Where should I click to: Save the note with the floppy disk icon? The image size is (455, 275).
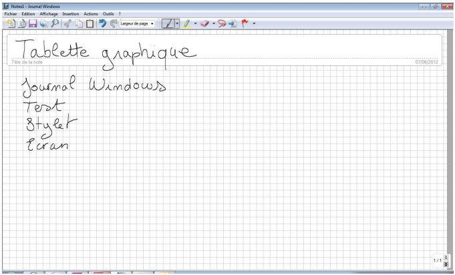(x=33, y=23)
